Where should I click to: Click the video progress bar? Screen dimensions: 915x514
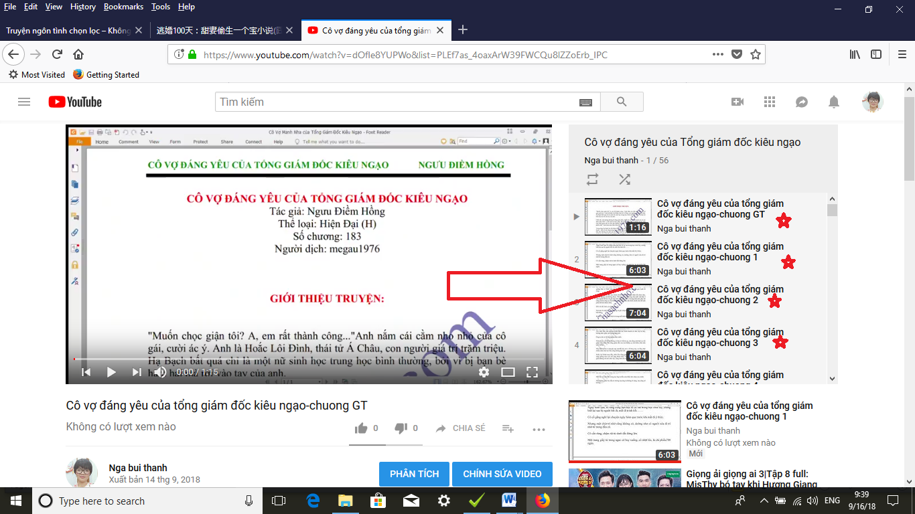pyautogui.click(x=308, y=359)
